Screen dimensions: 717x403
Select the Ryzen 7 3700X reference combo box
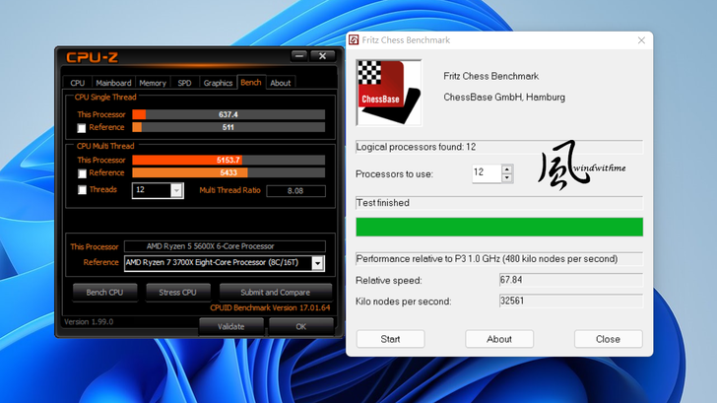pyautogui.click(x=225, y=263)
